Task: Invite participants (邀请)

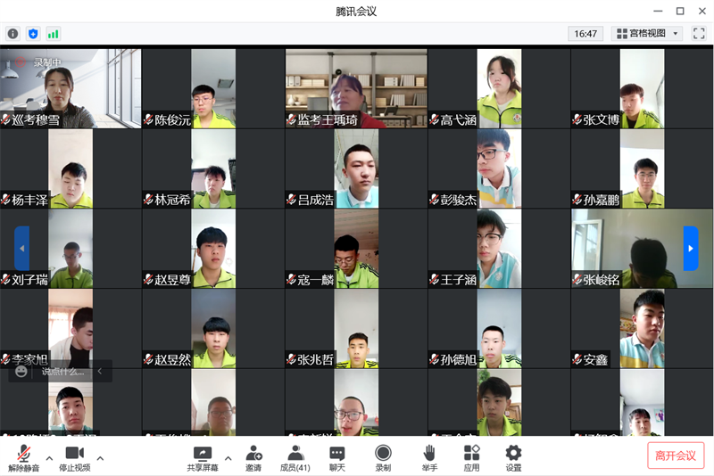Action: [253, 458]
